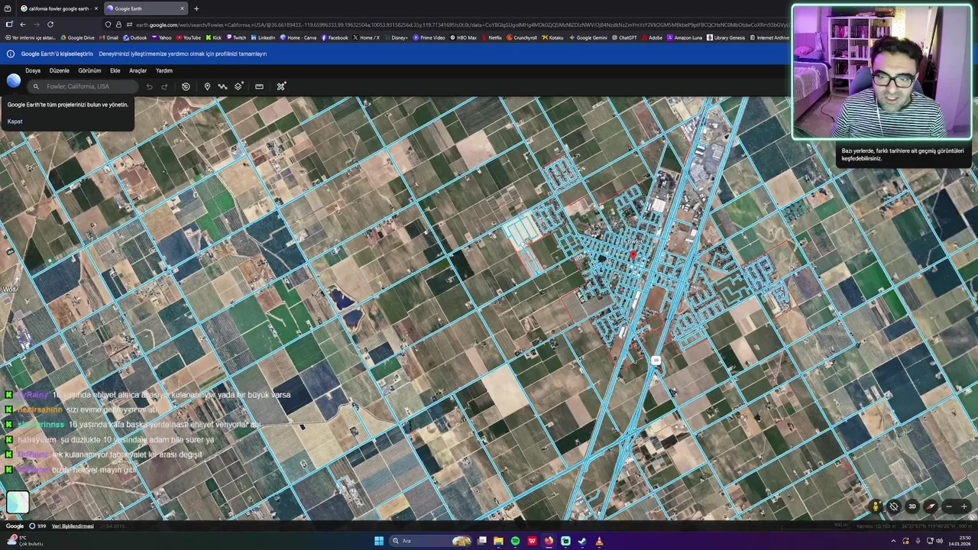The width and height of the screenshot is (978, 550).
Task: Go back with the browser back arrow
Action: tap(23, 24)
